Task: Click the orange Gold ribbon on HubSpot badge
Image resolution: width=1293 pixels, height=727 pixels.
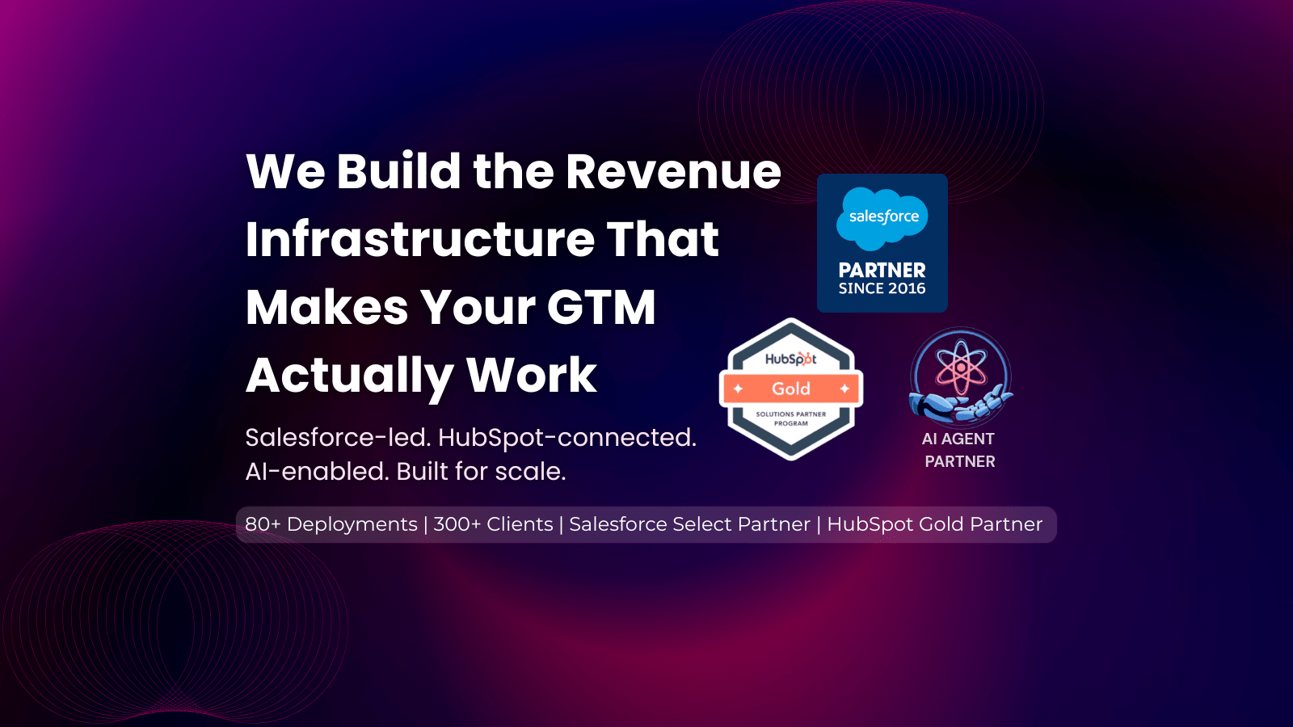Action: (791, 389)
